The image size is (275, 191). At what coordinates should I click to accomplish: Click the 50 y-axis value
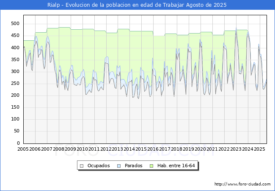[x=16, y=131]
